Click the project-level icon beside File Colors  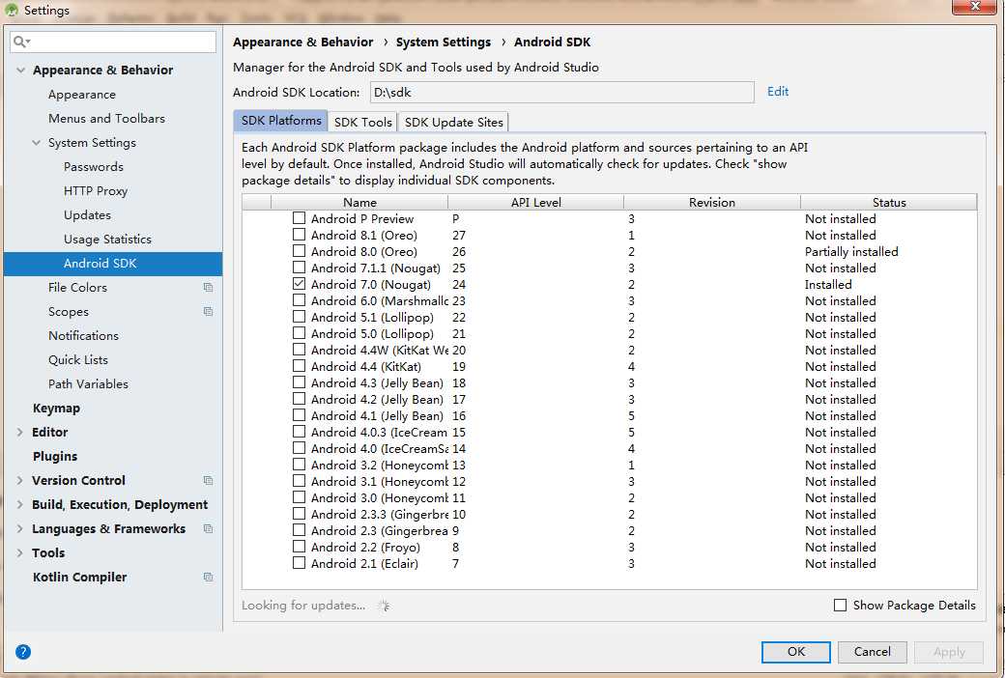[209, 287]
